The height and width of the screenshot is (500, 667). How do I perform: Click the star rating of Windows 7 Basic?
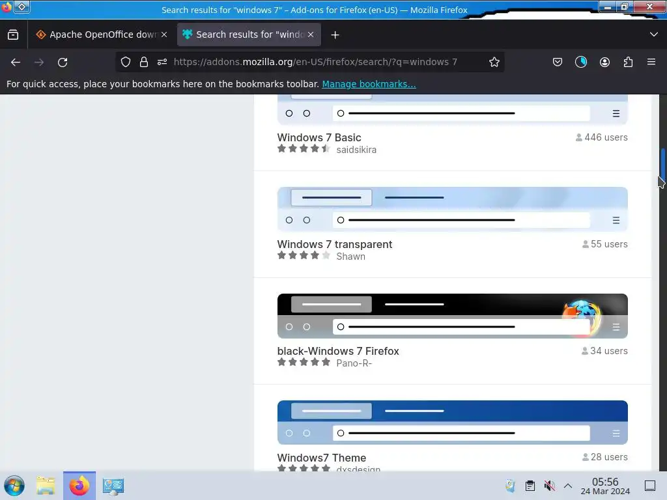coord(304,149)
